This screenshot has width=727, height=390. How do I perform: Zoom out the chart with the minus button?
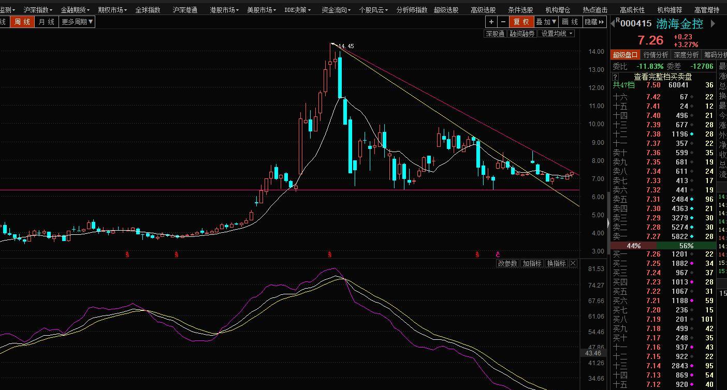click(x=503, y=22)
